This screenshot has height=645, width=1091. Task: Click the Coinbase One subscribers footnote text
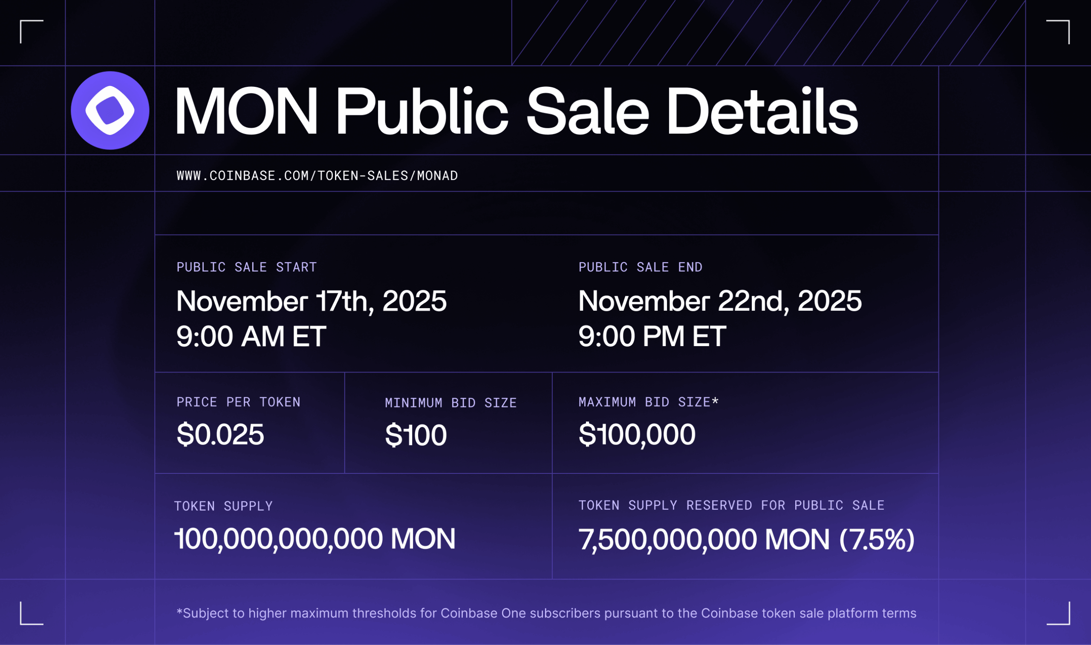click(x=546, y=613)
